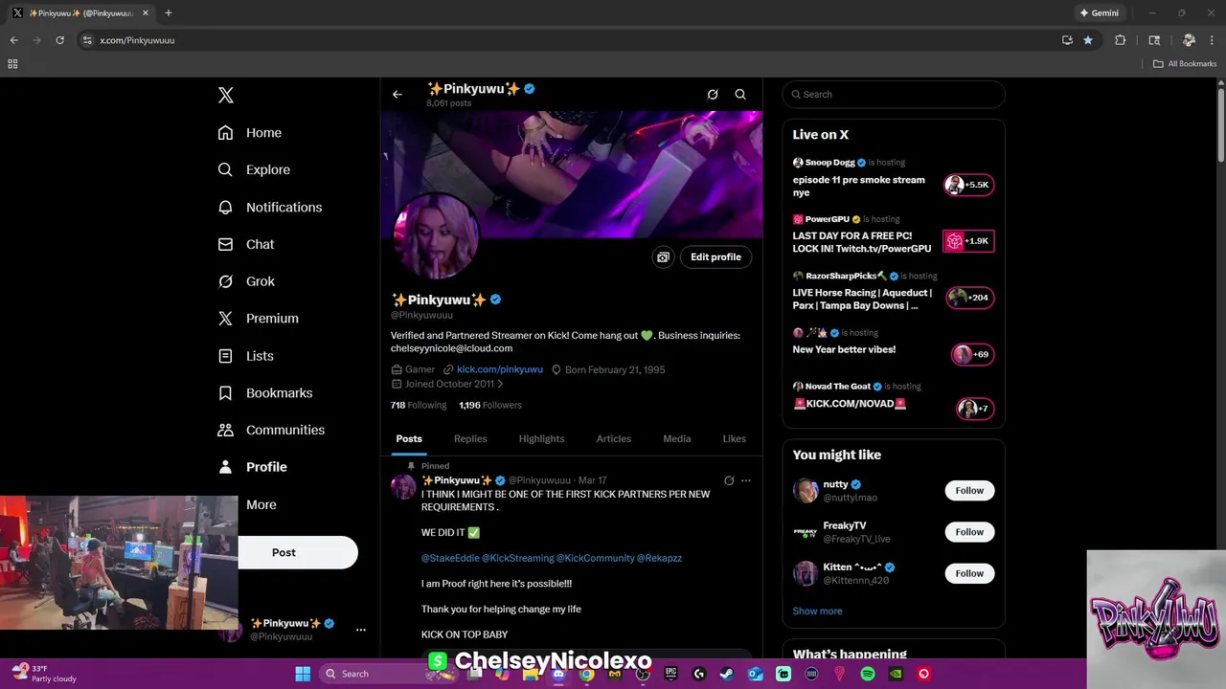Switch to the Replies tab

(x=470, y=438)
